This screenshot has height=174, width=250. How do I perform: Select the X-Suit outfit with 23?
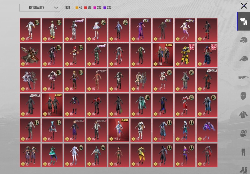[x=118, y=130]
